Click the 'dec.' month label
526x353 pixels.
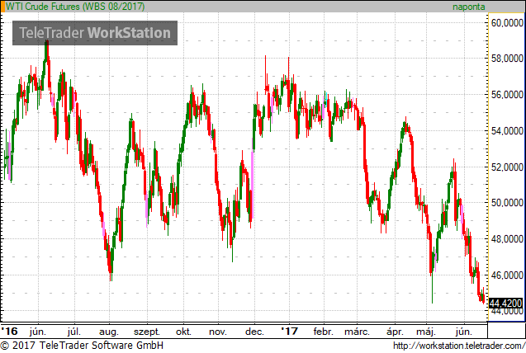pos(254,332)
